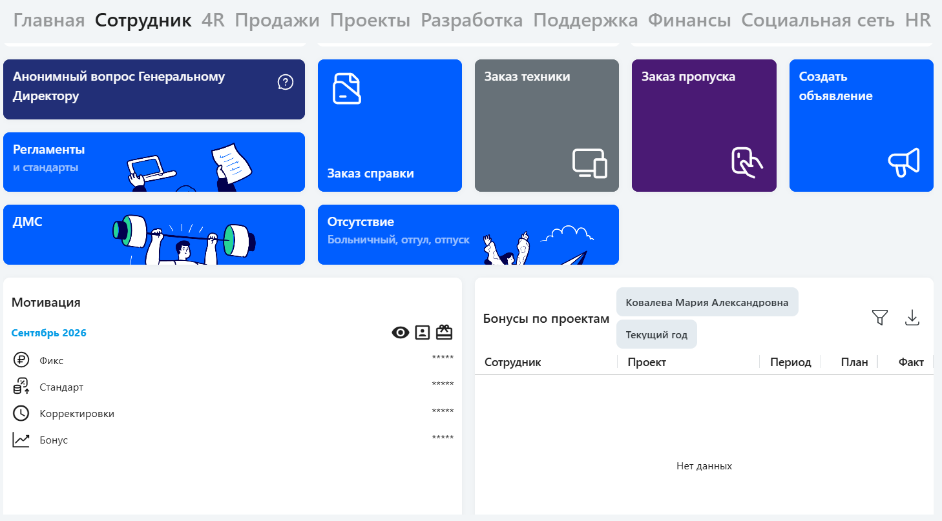This screenshot has width=942, height=521.
Task: Click the gift card icon in Мотивация
Action: [x=444, y=332]
